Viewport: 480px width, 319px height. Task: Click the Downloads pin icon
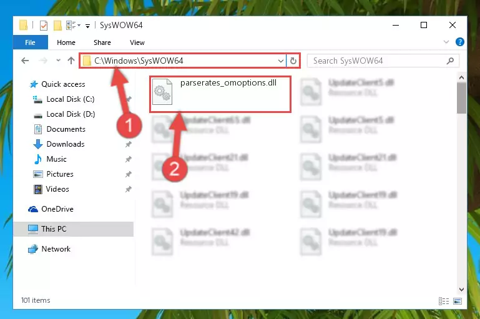point(128,144)
